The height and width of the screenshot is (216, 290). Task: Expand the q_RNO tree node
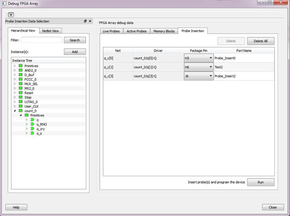[x=27, y=124]
